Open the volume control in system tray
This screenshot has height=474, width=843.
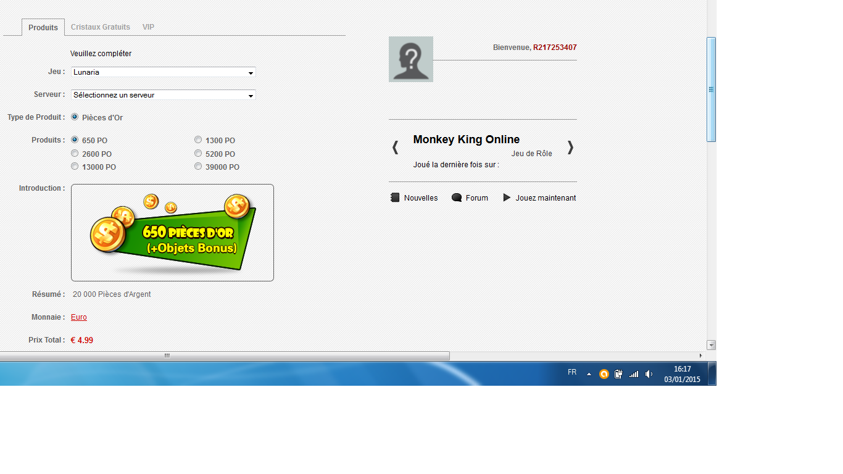pos(649,374)
